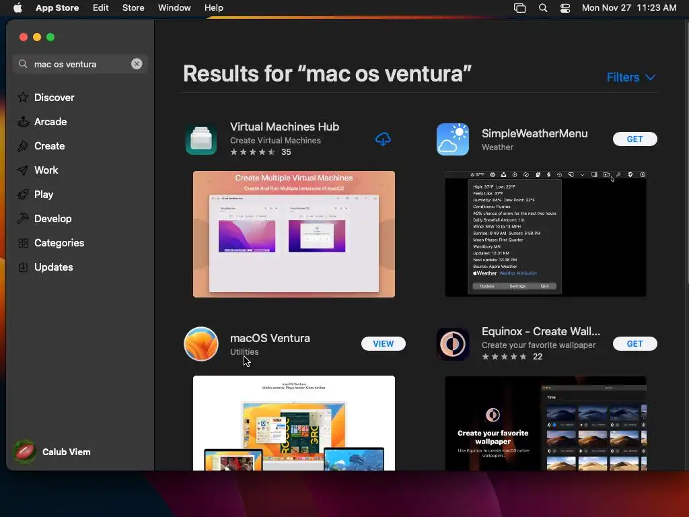
Task: Clear the search field with the X button
Action: pyautogui.click(x=137, y=64)
